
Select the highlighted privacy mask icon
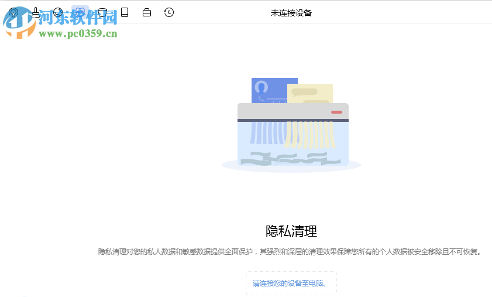coord(80,12)
